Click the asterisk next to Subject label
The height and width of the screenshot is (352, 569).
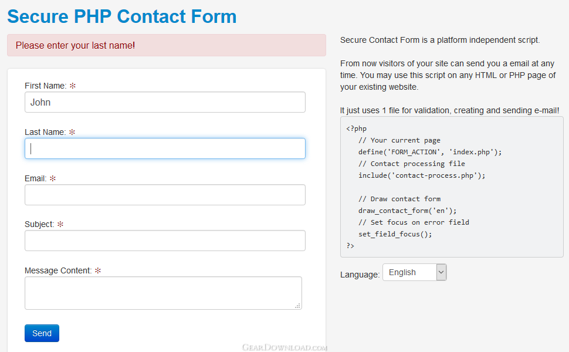tap(60, 224)
